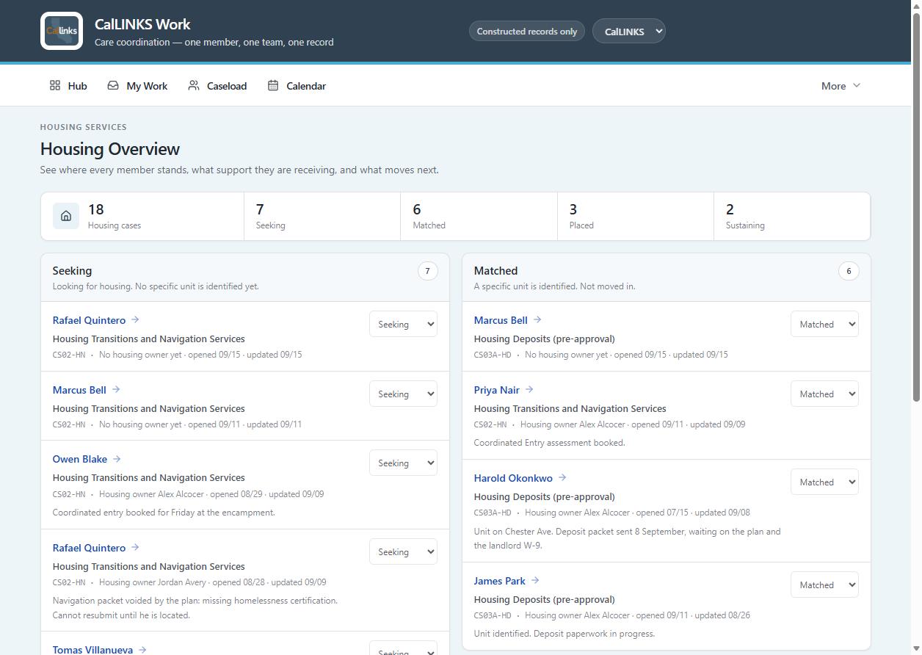This screenshot has height=655, width=922.
Task: Open status dropdown for James Park
Action: coord(824,585)
